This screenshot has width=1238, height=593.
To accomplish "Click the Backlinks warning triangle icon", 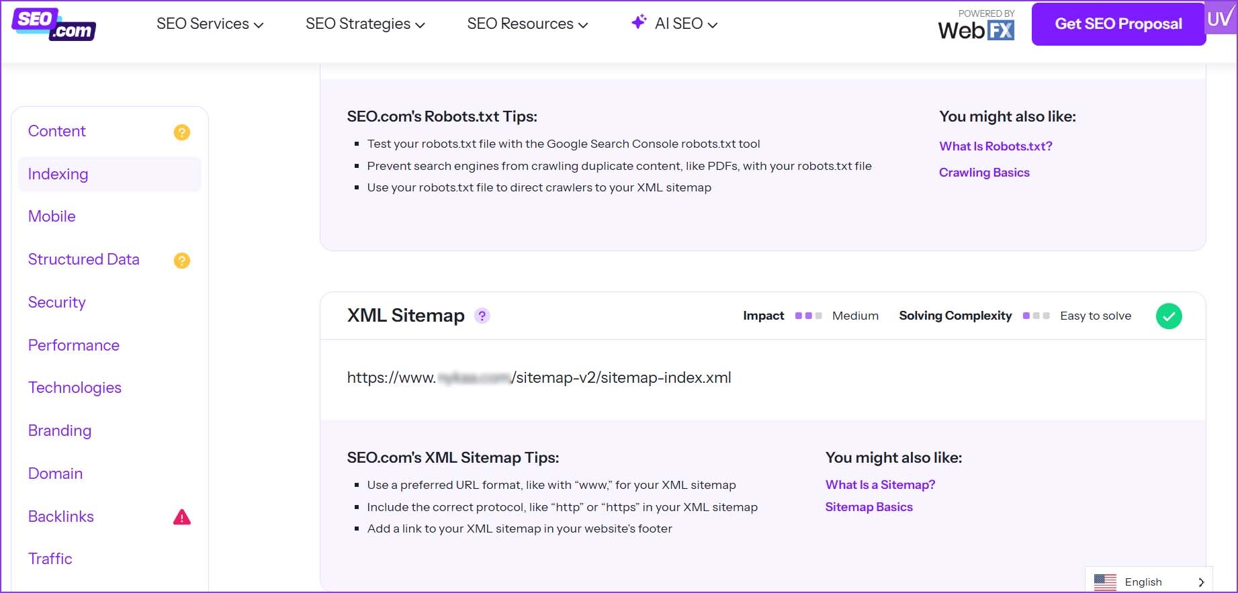I will point(182,517).
